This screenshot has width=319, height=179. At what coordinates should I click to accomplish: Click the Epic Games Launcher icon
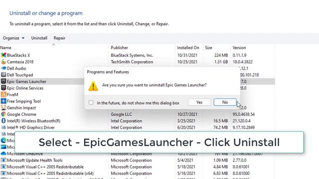pyautogui.click(x=3, y=82)
